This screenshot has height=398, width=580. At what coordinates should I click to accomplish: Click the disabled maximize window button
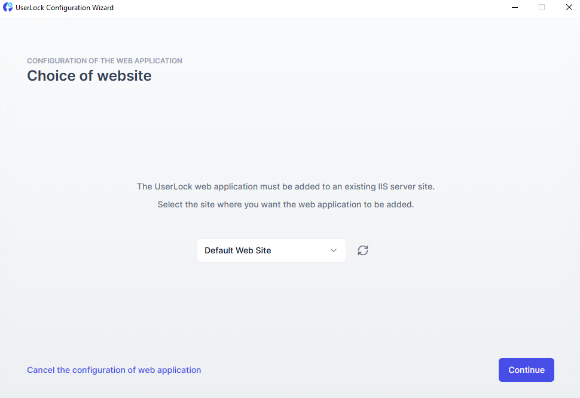click(x=542, y=7)
